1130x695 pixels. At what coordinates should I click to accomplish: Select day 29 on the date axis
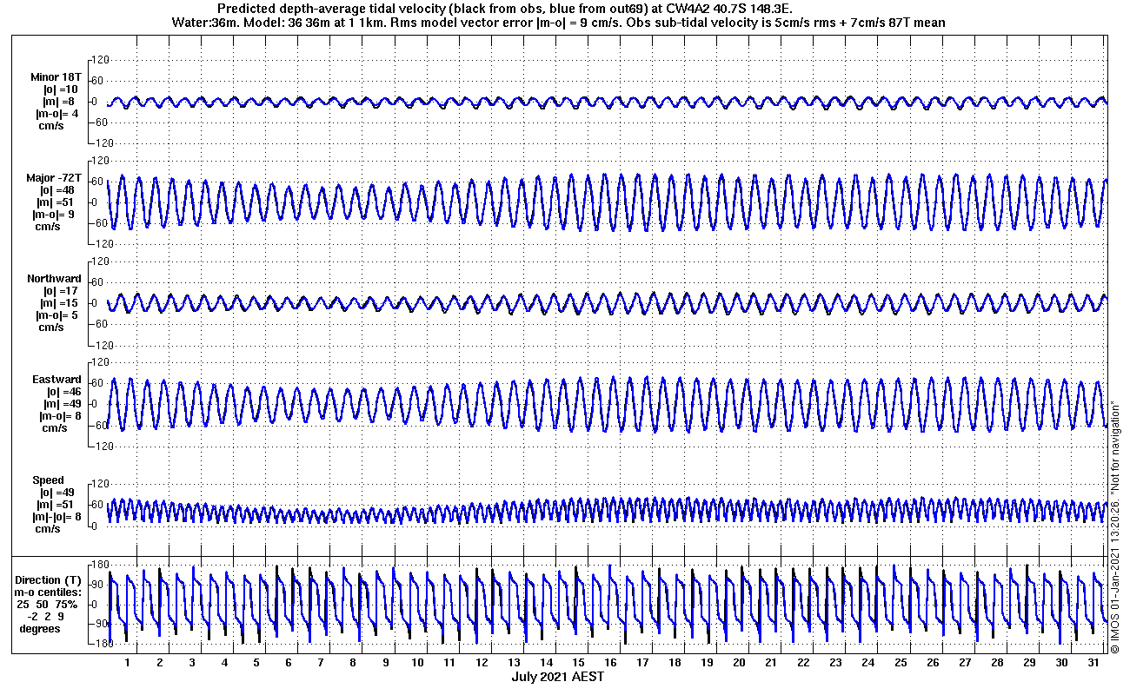click(1028, 662)
